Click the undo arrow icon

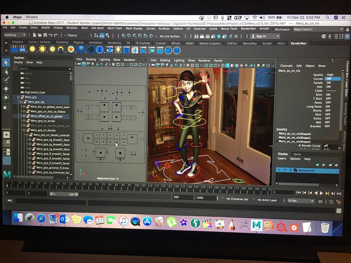point(50,35)
